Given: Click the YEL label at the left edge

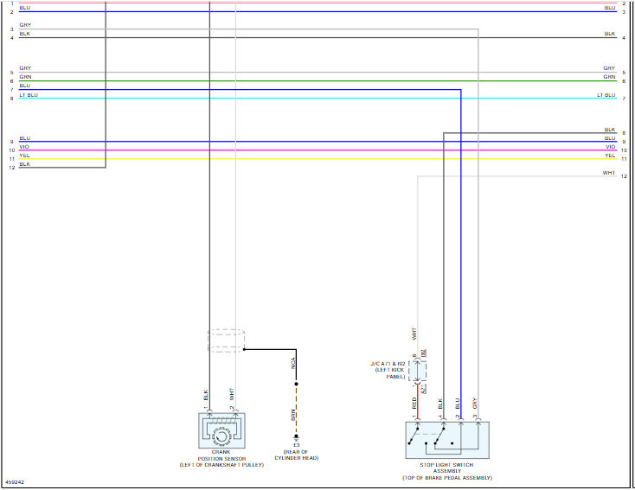Looking at the screenshot, I should coord(24,156).
